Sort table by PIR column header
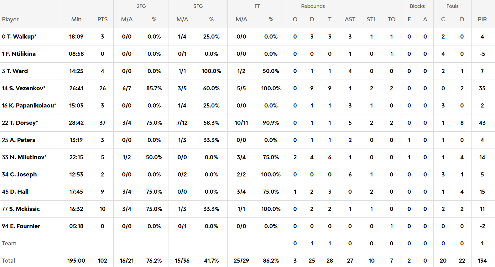The image size is (495, 267). point(482,19)
